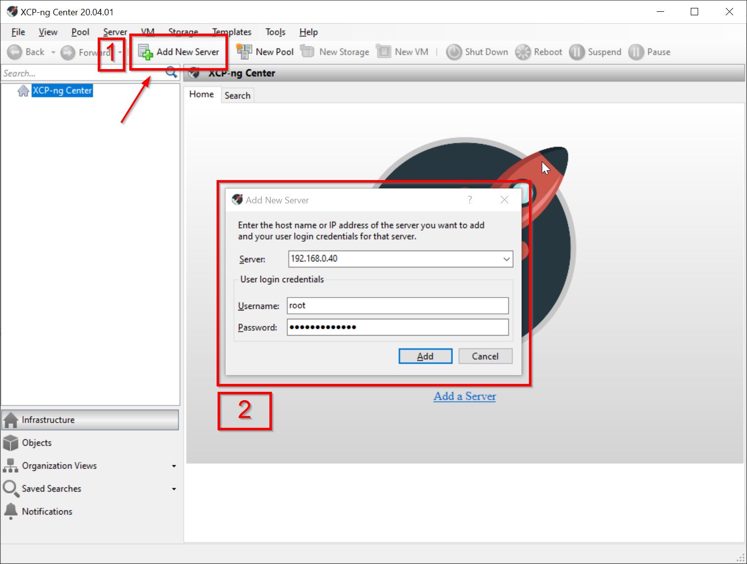Click the New Storage toolbar icon
This screenshot has height=564, width=747.
307,52
